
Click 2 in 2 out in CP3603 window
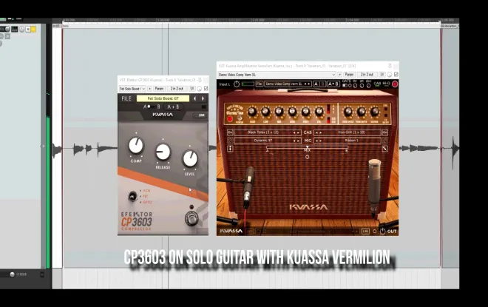177,89
